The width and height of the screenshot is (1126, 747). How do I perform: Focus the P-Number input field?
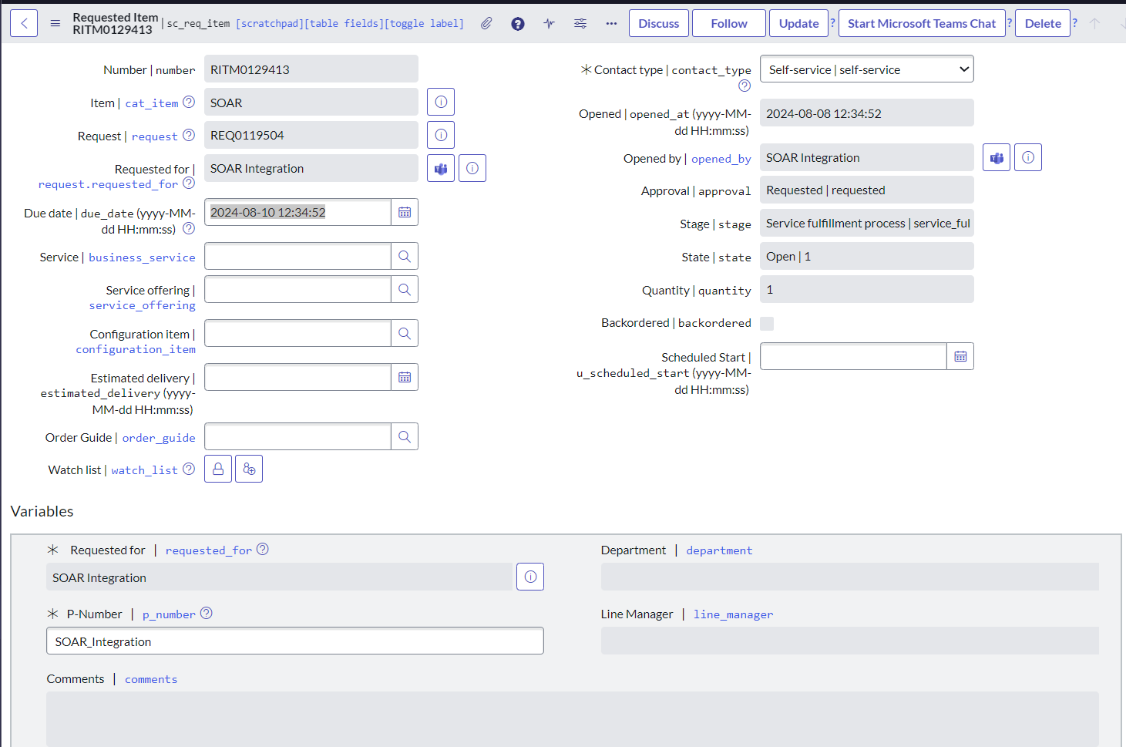pyautogui.click(x=295, y=641)
